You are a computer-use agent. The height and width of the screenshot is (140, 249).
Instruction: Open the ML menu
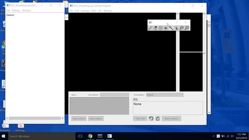click(x=100, y=11)
